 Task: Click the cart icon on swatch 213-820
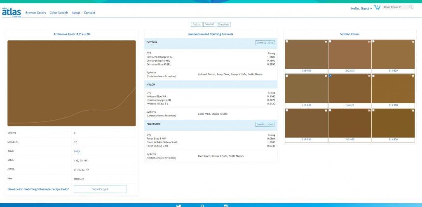(x=412, y=42)
